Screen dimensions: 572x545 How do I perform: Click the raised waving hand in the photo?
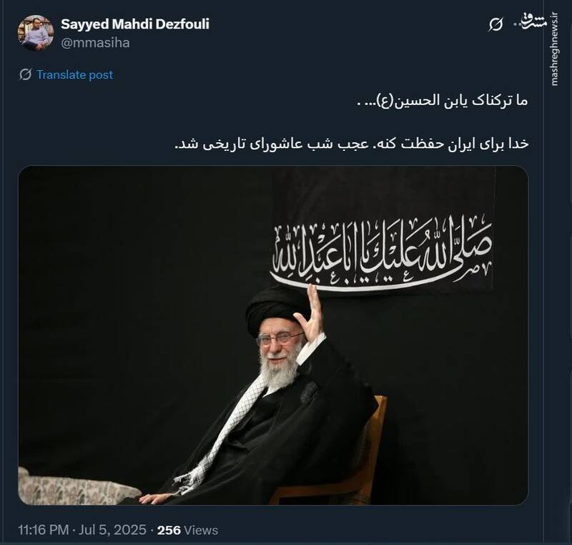click(310, 315)
